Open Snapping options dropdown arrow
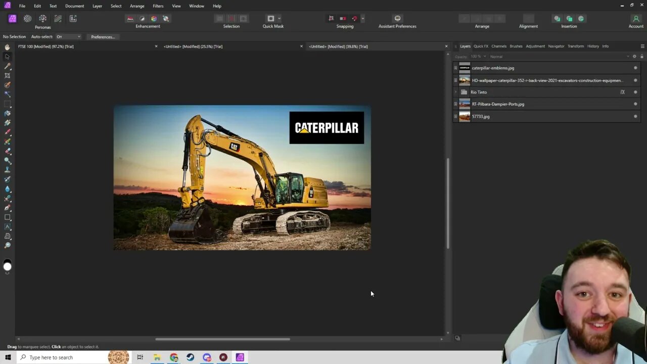Viewport: 647px width, 364px height. (x=362, y=19)
